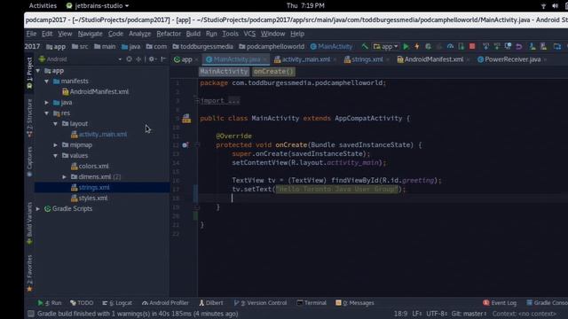The image size is (568, 319).
Task: Open the Messages tool window button
Action: pos(355,303)
